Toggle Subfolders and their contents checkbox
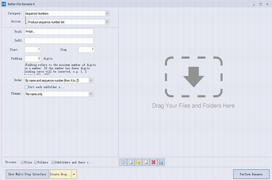The width and height of the screenshot is (272, 180). [53, 162]
